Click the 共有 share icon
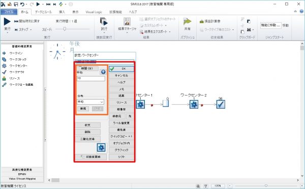 (187, 21)
